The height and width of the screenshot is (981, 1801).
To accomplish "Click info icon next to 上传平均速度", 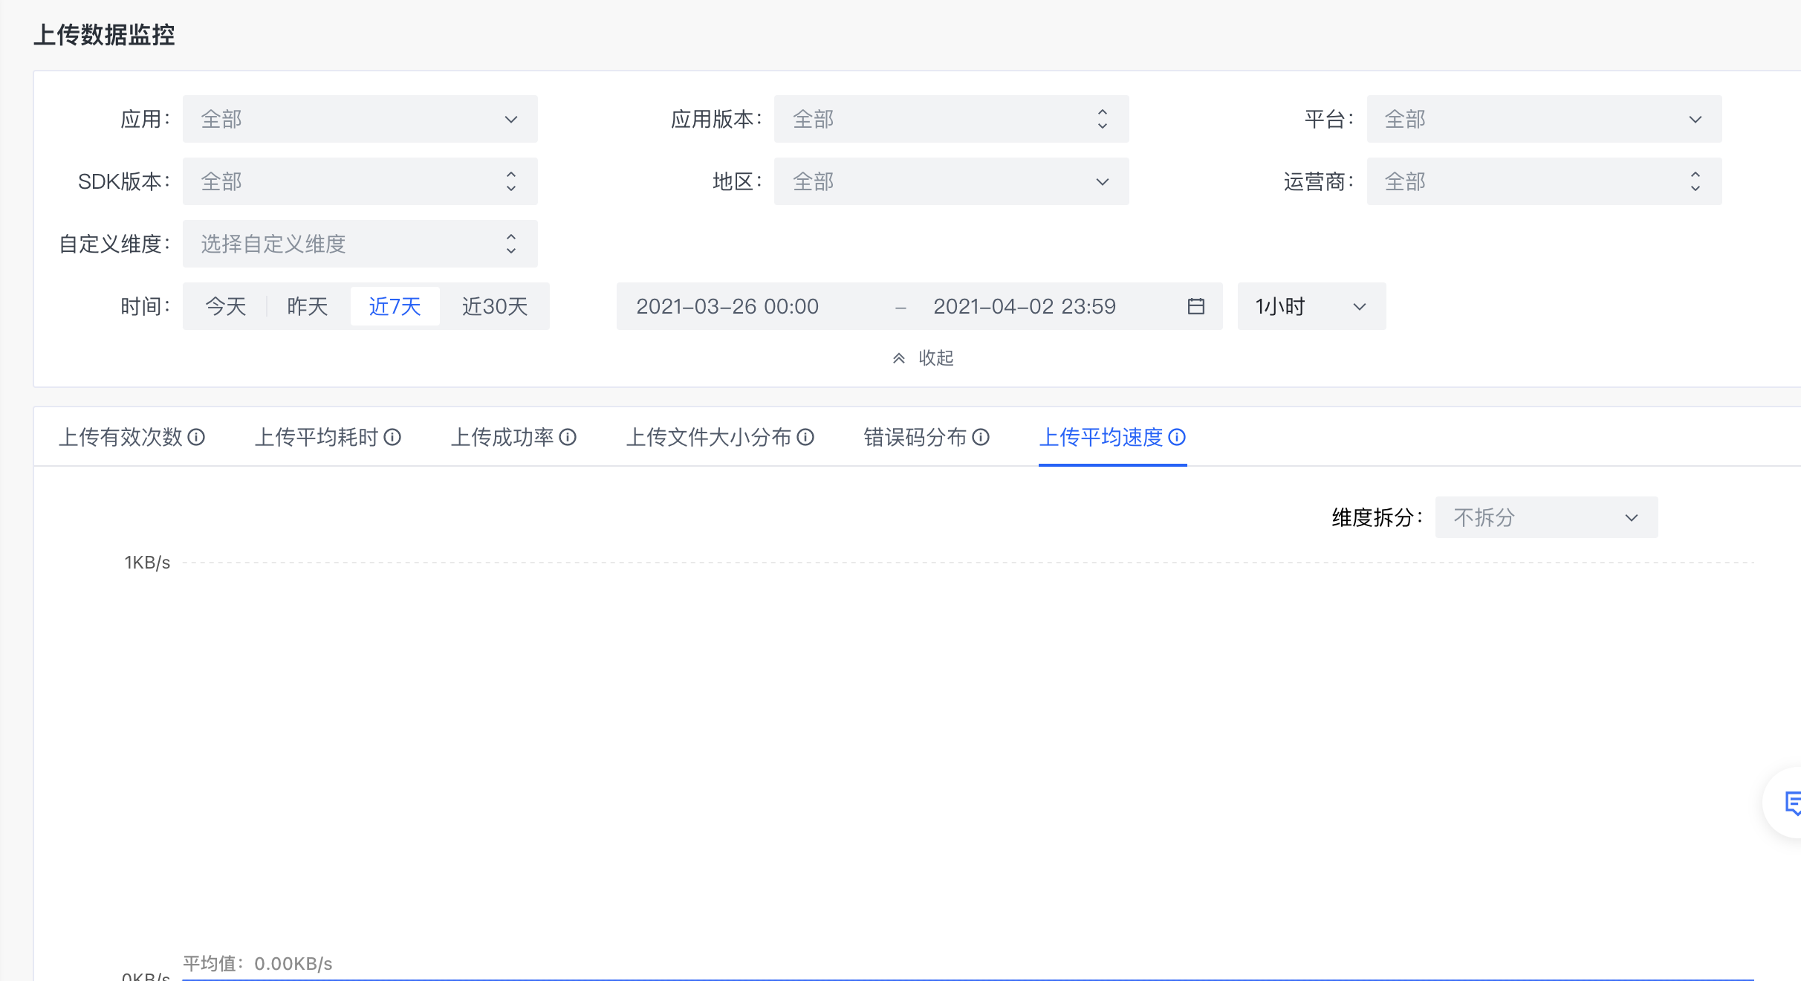I will click(1177, 437).
